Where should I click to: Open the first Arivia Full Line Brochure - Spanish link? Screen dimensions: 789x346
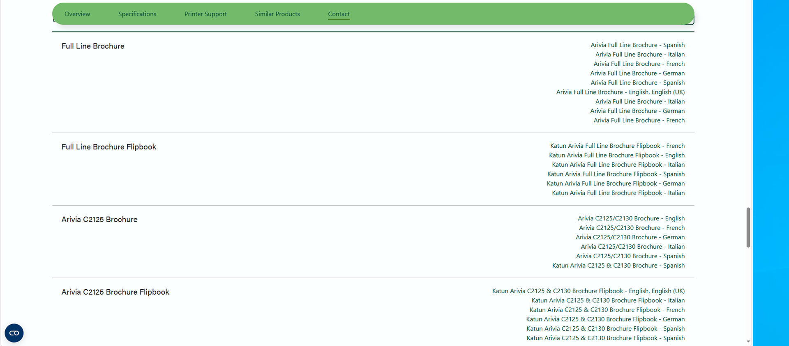[x=638, y=45]
